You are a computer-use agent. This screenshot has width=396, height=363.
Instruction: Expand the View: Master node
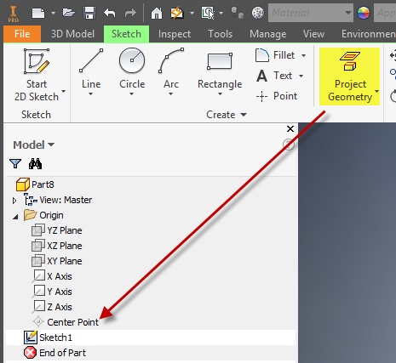(x=14, y=201)
